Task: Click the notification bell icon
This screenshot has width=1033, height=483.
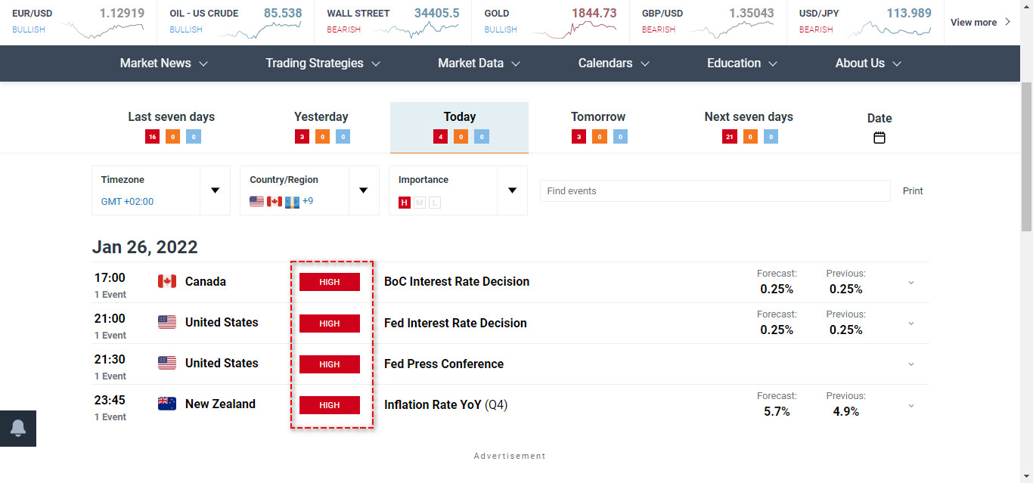Action: [x=18, y=428]
